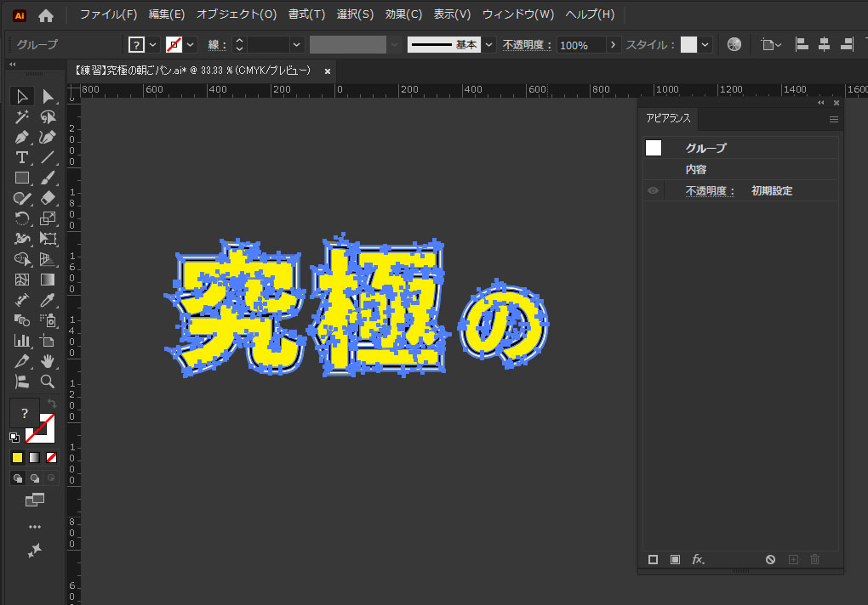Click the Add New Effect fx icon

pos(698,559)
